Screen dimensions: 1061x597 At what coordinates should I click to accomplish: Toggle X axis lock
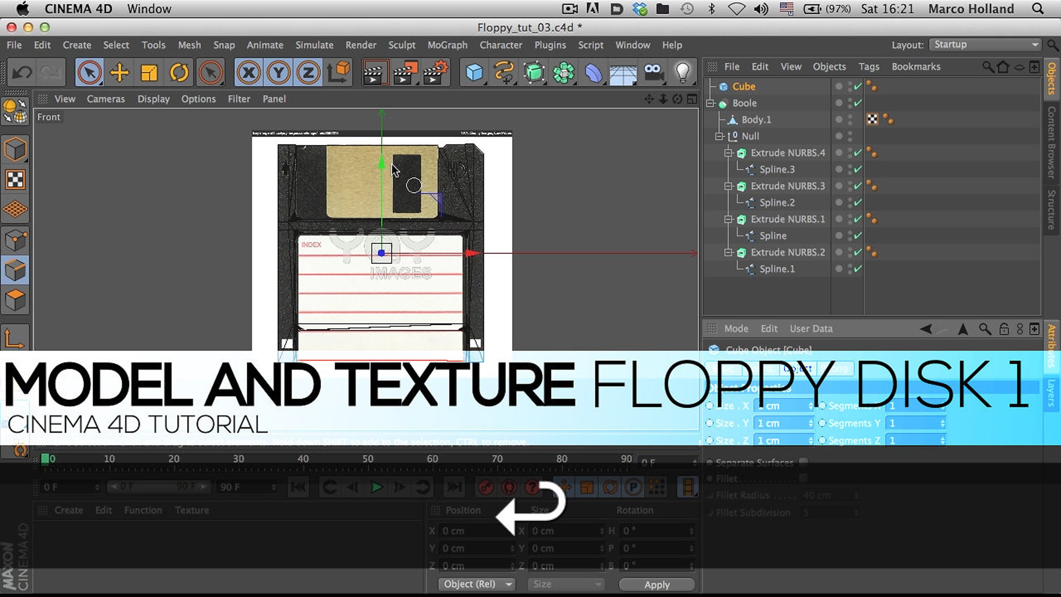[249, 72]
